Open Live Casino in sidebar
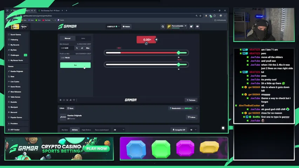The image size is (299, 168). [x=15, y=82]
